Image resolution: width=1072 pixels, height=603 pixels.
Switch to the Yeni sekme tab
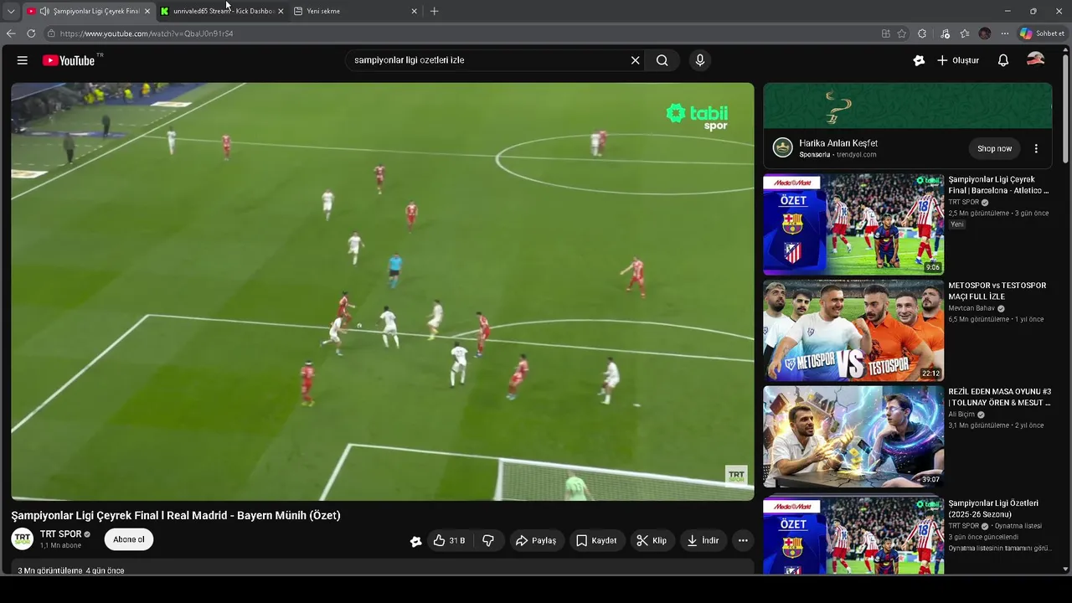356,11
